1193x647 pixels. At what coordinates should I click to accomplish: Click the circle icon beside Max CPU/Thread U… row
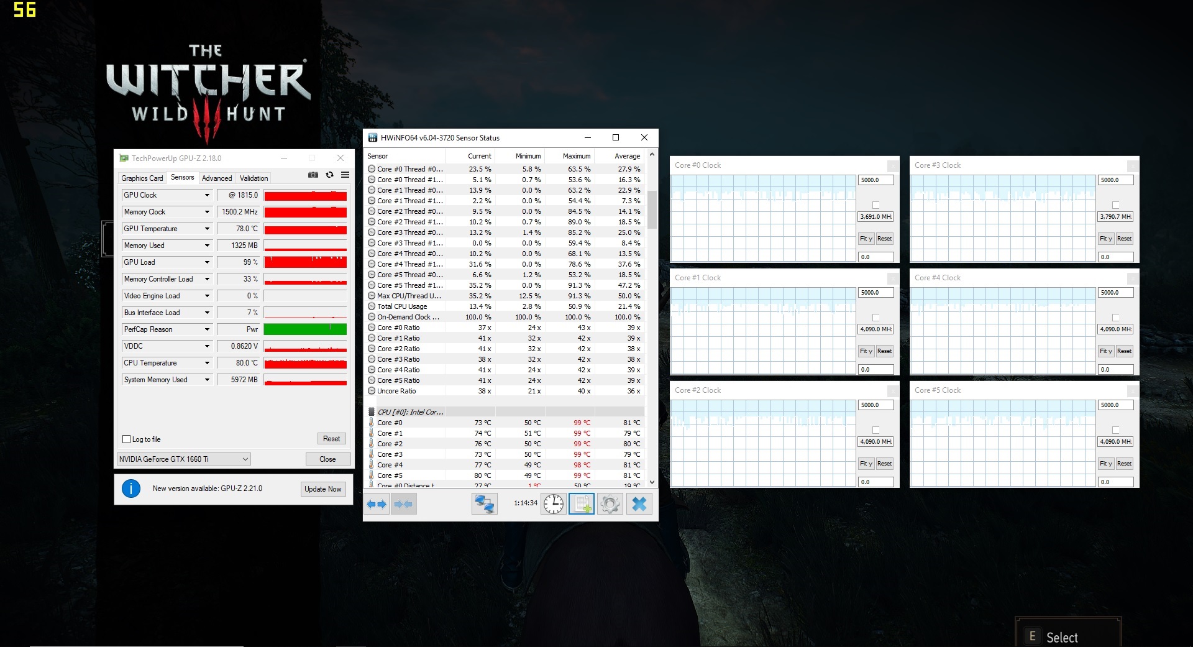coord(372,296)
